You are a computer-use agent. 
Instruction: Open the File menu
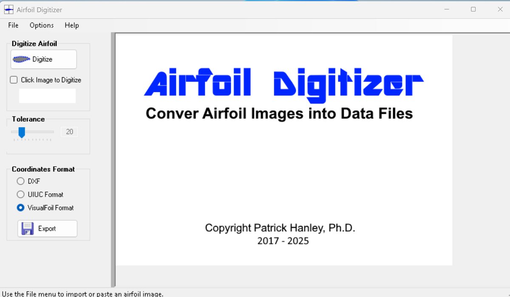click(x=13, y=25)
